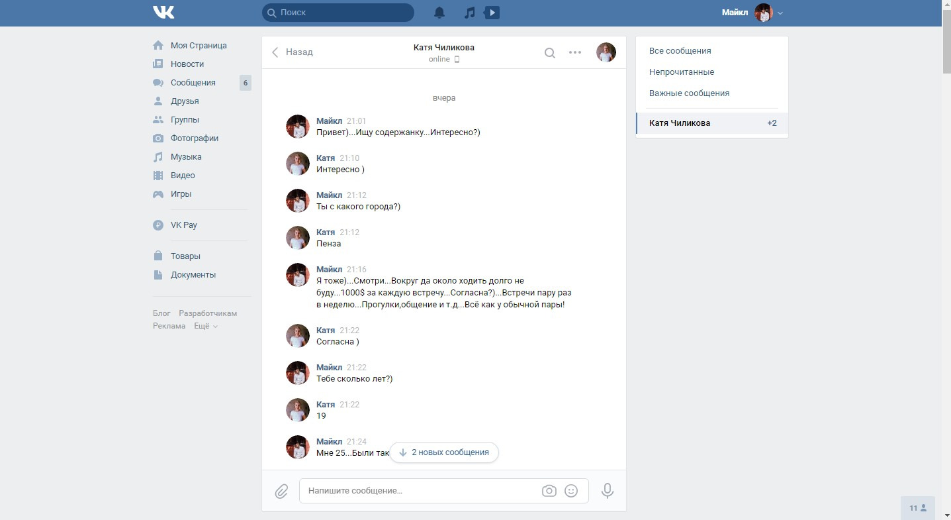Open the Видео section
Image resolution: width=951 pixels, height=520 pixels.
coord(183,176)
